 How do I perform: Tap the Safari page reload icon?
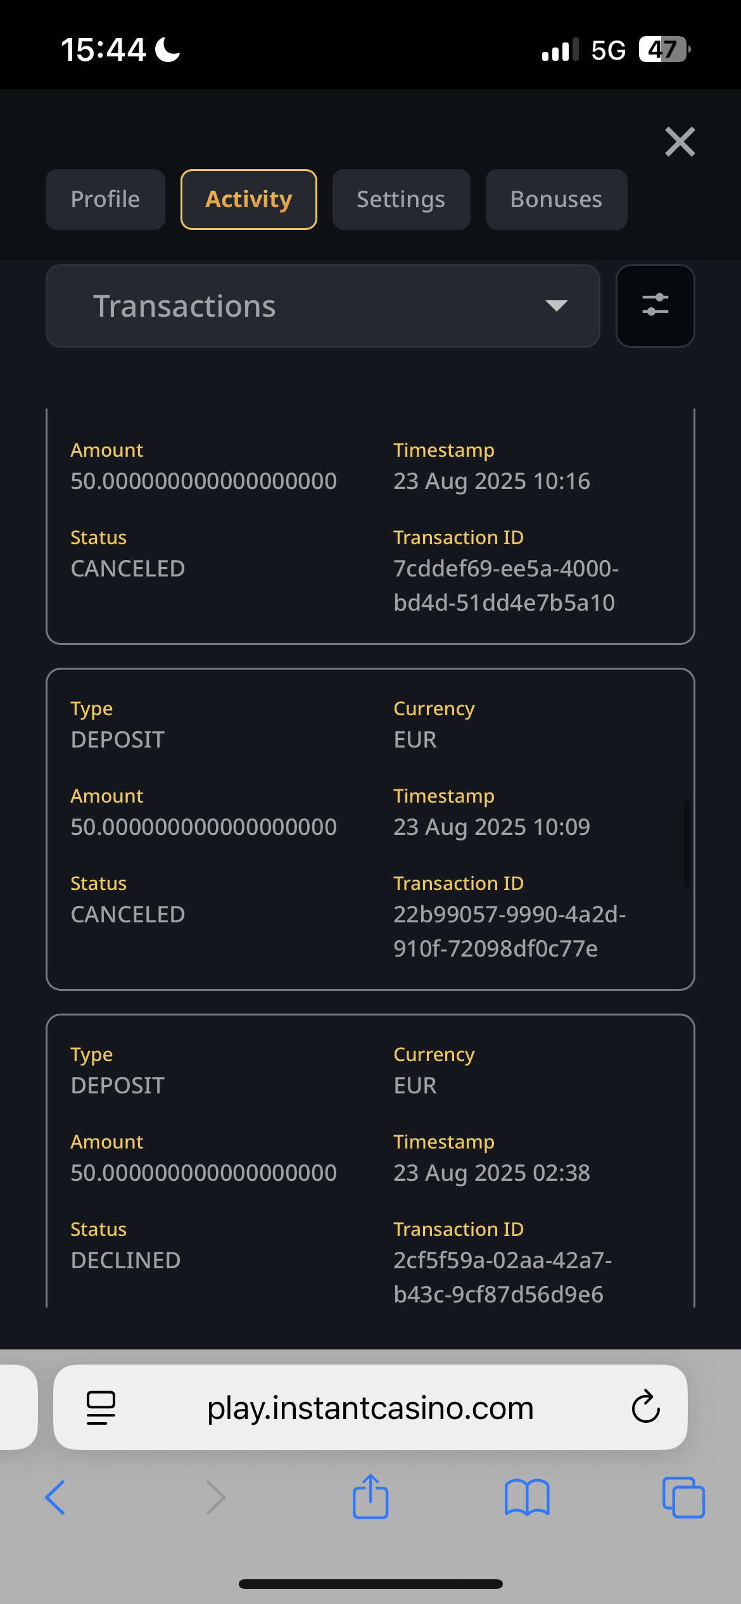click(x=645, y=1407)
